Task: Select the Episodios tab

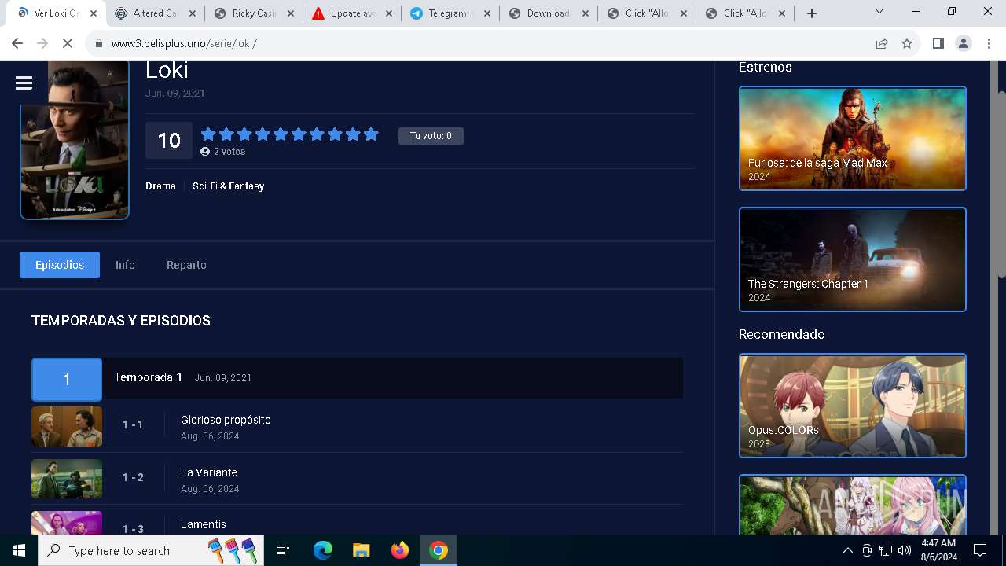Action: pos(60,265)
